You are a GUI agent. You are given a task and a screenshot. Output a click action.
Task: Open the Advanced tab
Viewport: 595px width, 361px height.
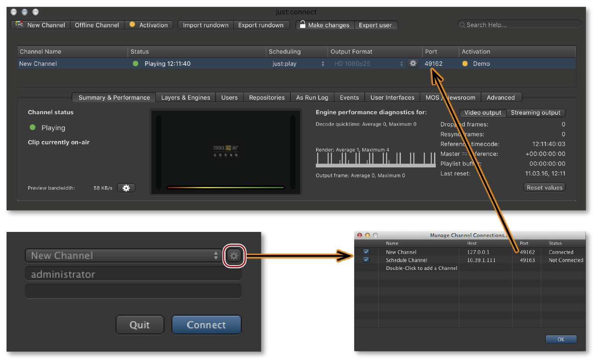501,98
